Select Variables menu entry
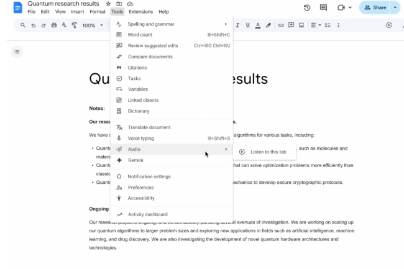The image size is (404, 269). pos(172,89)
